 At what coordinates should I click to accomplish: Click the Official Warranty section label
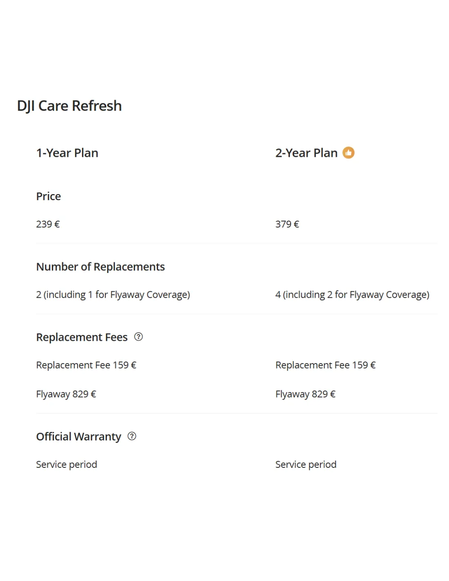tap(79, 437)
